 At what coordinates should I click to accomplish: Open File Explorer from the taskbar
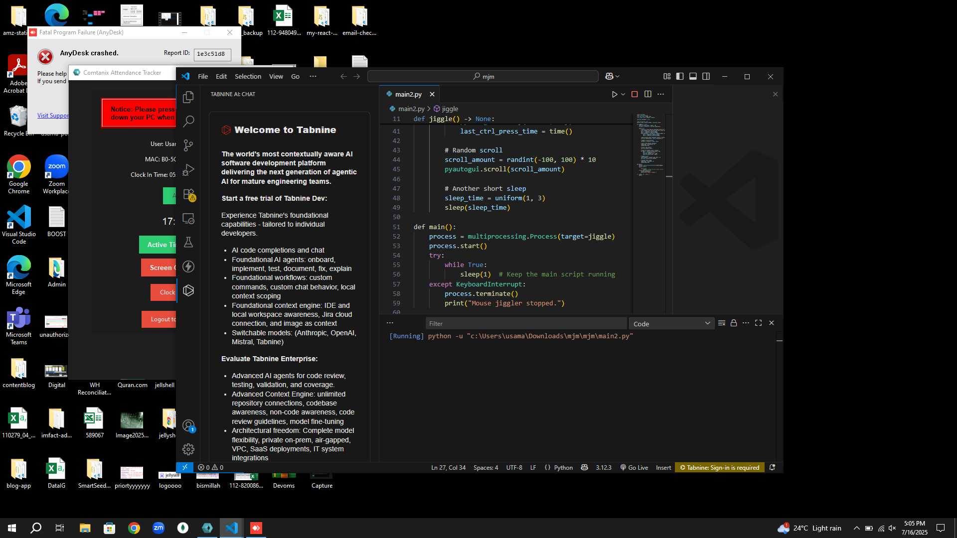(x=85, y=528)
